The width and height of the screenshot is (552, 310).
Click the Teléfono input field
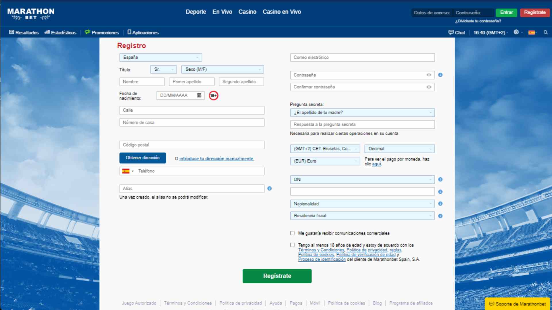coord(200,171)
